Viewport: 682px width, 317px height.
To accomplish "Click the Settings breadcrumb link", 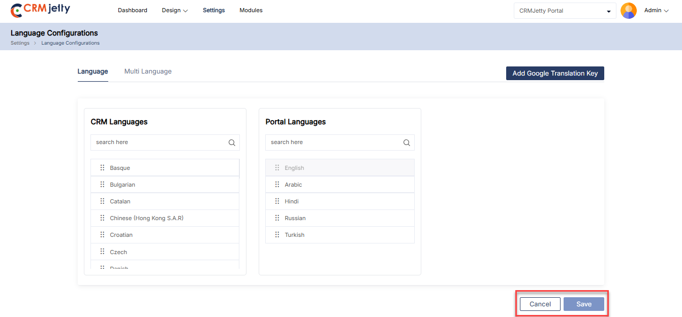I will click(x=20, y=43).
